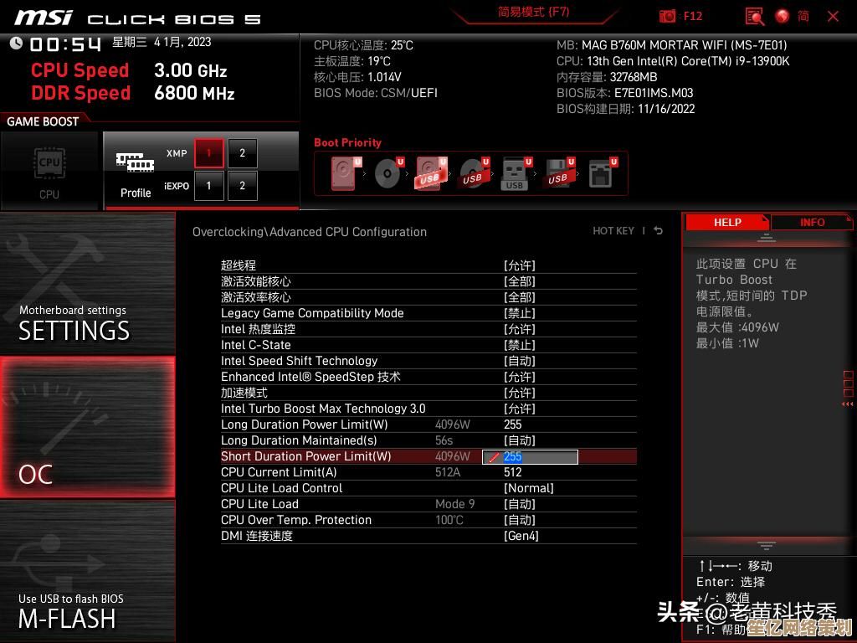Select the first hard drive boot device icon
This screenshot has height=643, width=857.
click(344, 173)
